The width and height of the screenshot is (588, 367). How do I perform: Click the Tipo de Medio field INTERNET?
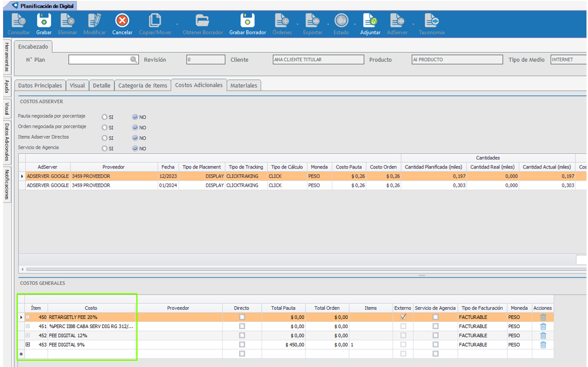(568, 60)
